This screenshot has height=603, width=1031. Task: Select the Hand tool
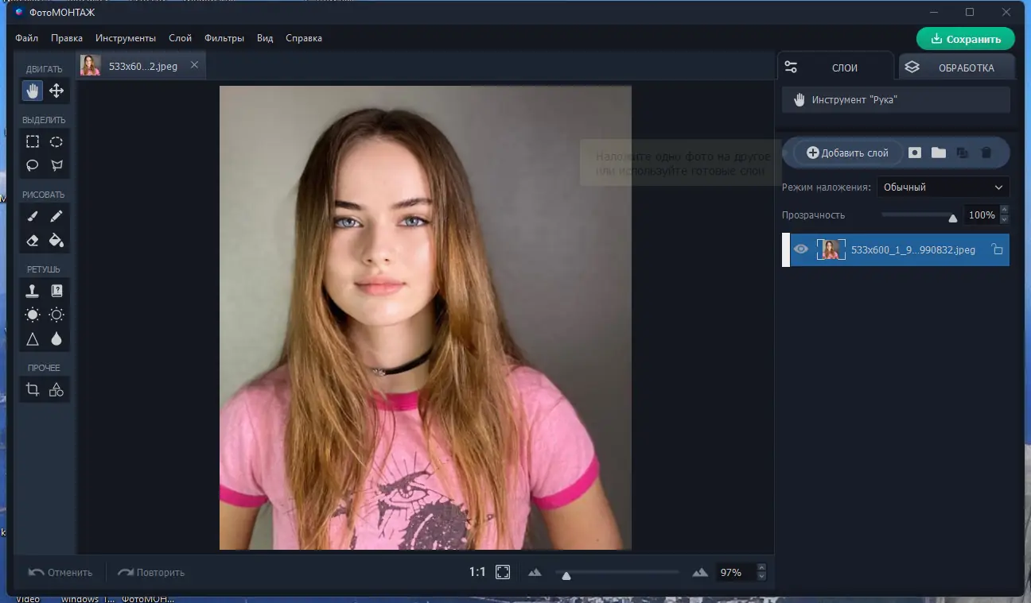pyautogui.click(x=33, y=91)
